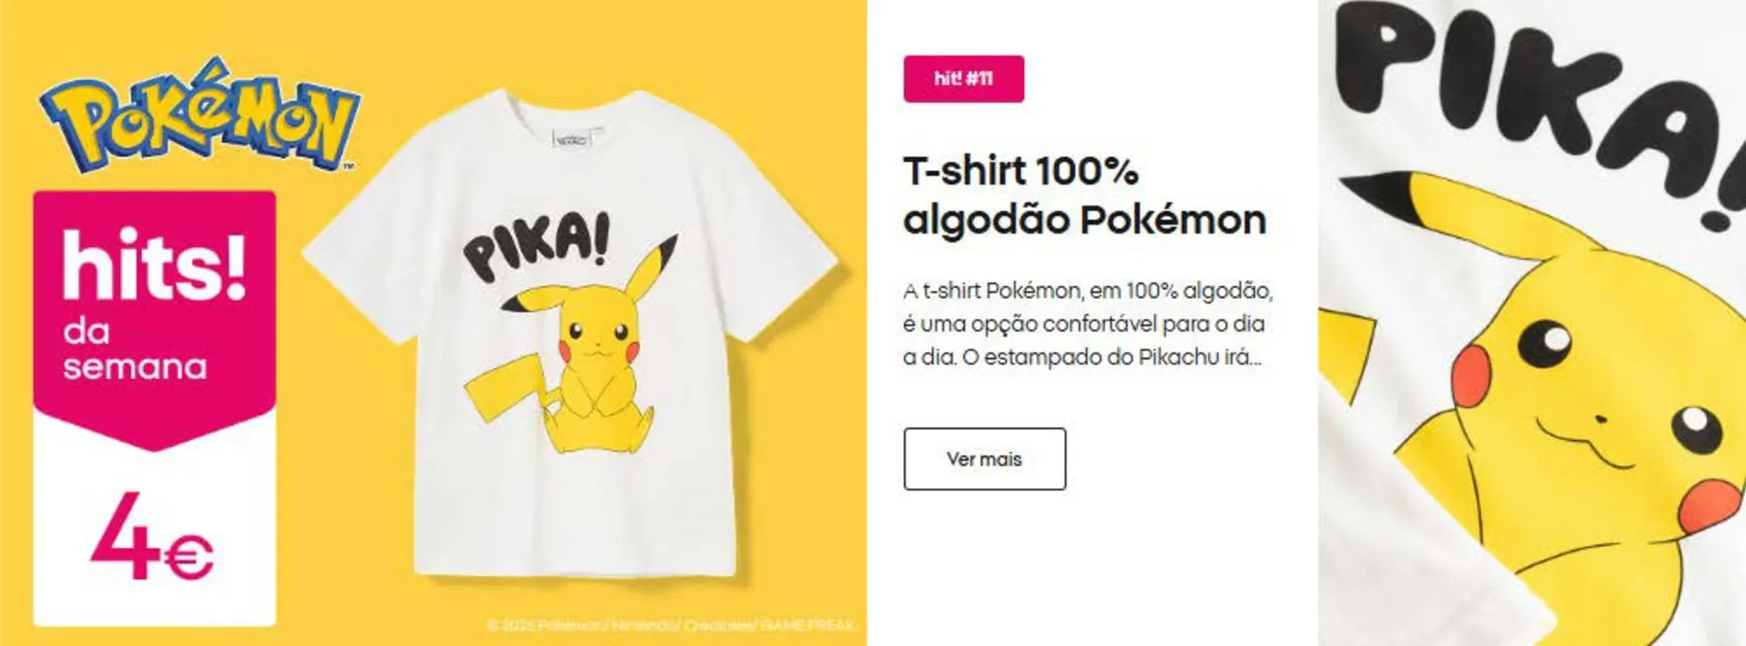Click the copyright Pokémon/Nintendo notice
The height and width of the screenshot is (646, 1746).
[x=670, y=625]
